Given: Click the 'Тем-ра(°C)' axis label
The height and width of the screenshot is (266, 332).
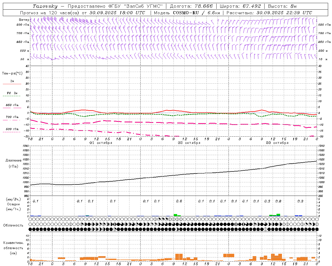Looking at the screenshot, I should click(x=12, y=74).
